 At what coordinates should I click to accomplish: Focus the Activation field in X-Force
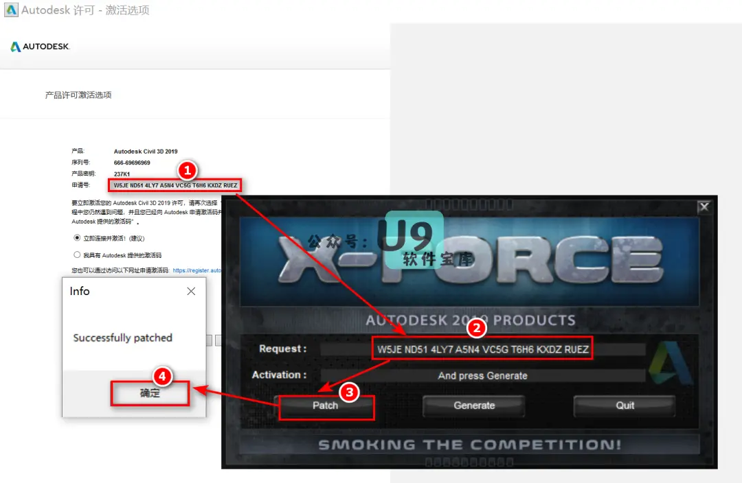tap(483, 376)
